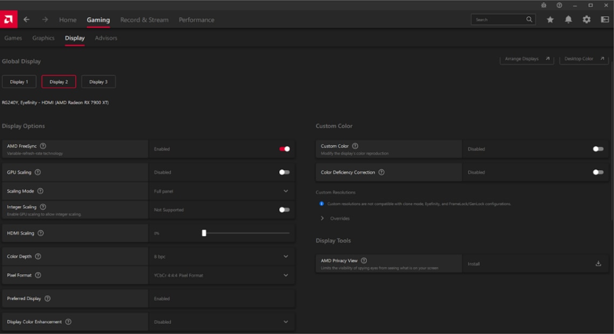Show help for Color Deficiency Correction
This screenshot has height=334, width=614.
pos(382,172)
